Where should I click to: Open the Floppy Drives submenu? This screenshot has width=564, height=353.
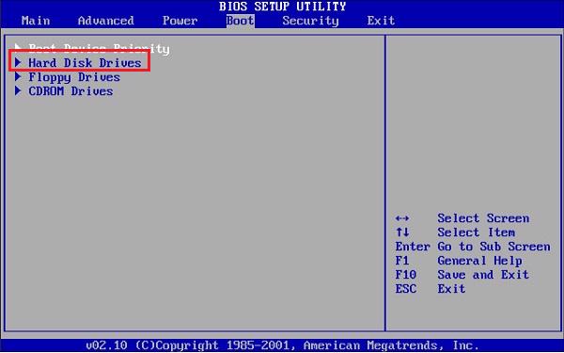click(74, 77)
